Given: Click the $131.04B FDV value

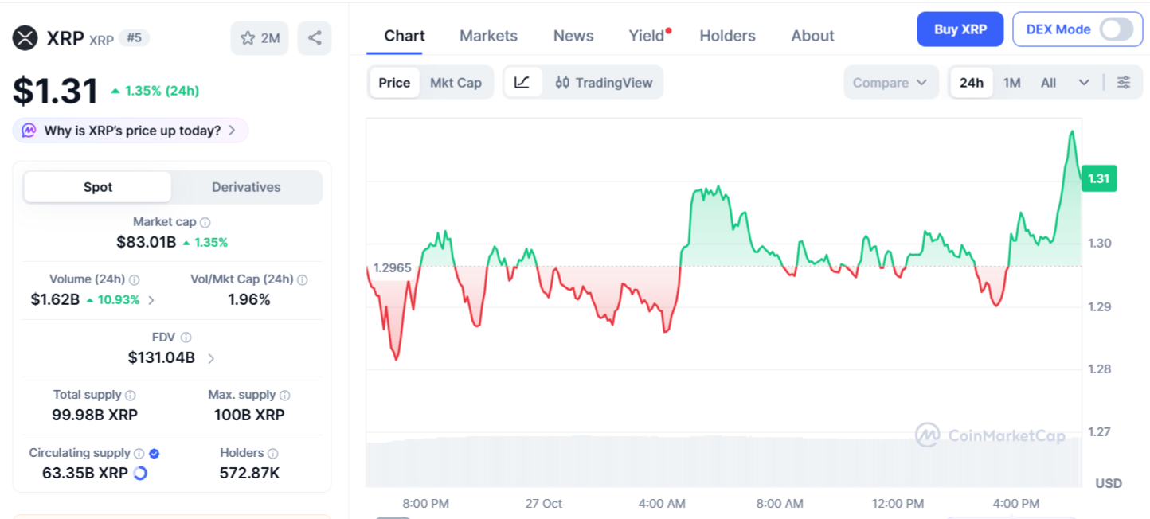Looking at the screenshot, I should point(162,358).
